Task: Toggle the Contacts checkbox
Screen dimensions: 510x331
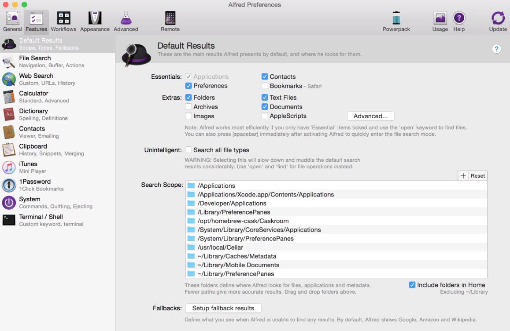Action: pyautogui.click(x=265, y=76)
